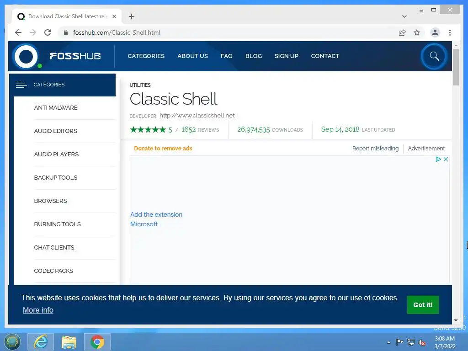The width and height of the screenshot is (468, 351).
Task: Reload the page with refresh icon
Action: pos(48,32)
